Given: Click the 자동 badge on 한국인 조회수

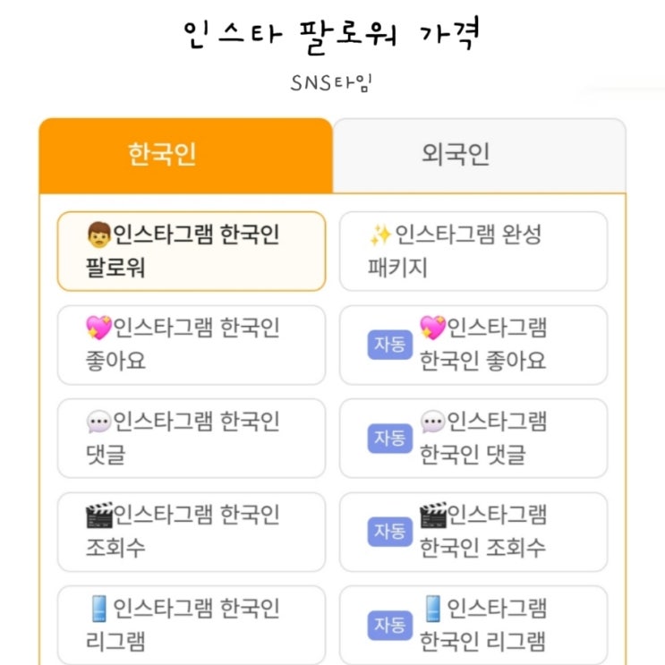Looking at the screenshot, I should coord(389,532).
